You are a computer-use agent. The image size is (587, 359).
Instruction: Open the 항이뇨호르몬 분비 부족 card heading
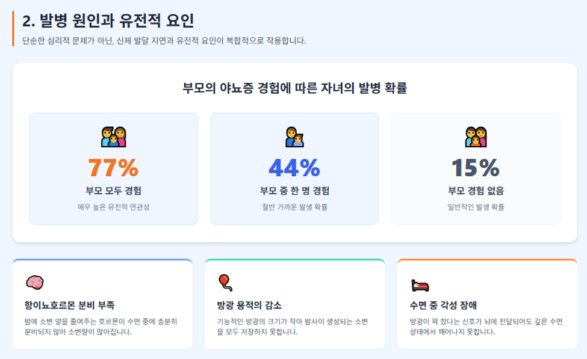[x=70, y=305]
